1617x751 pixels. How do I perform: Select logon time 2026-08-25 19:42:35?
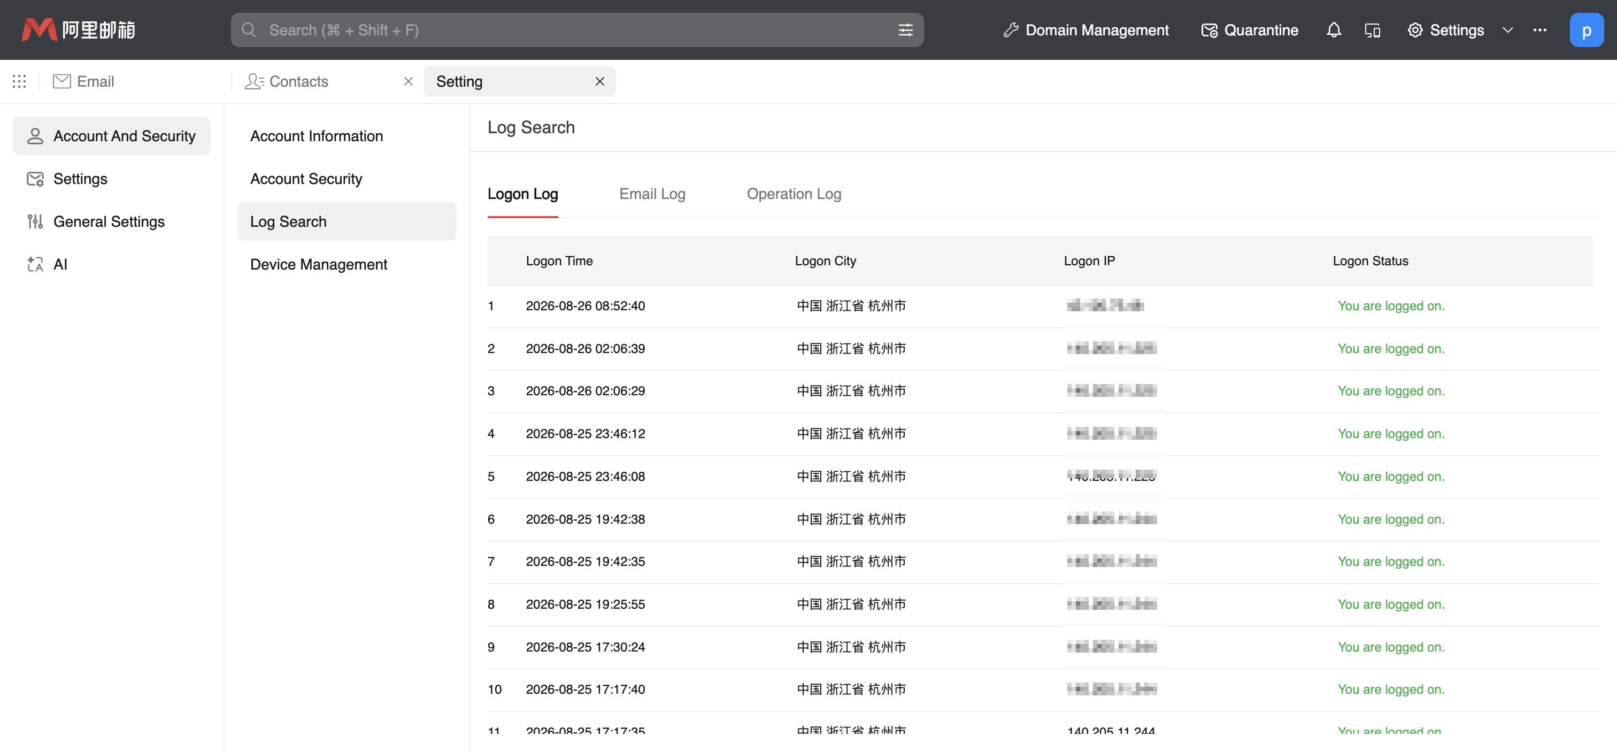click(x=585, y=561)
